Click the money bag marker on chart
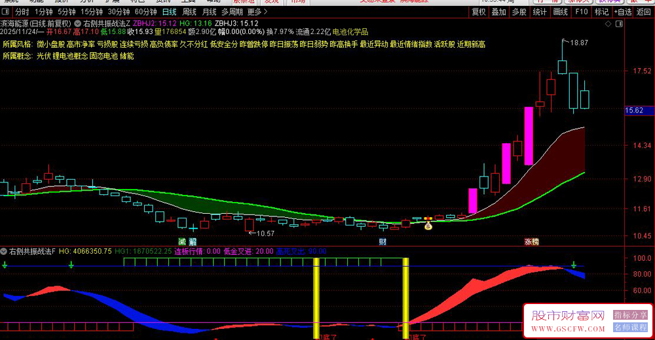 (x=428, y=226)
